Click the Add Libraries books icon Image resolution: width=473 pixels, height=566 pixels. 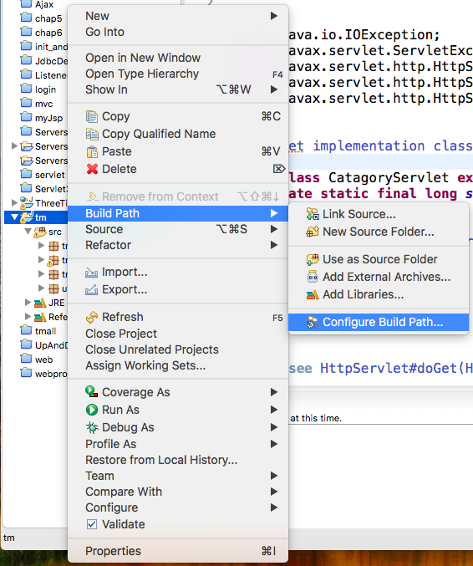(x=313, y=294)
